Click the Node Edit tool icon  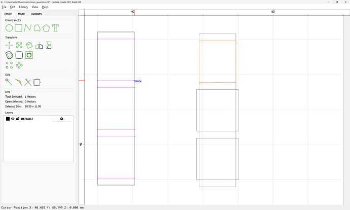pos(9,82)
